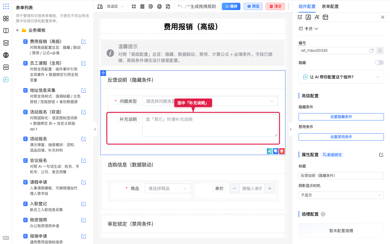The height and width of the screenshot is (244, 390).
Task: Click the keyboard icon at sidebar bottom
Action: [x=6, y=238]
